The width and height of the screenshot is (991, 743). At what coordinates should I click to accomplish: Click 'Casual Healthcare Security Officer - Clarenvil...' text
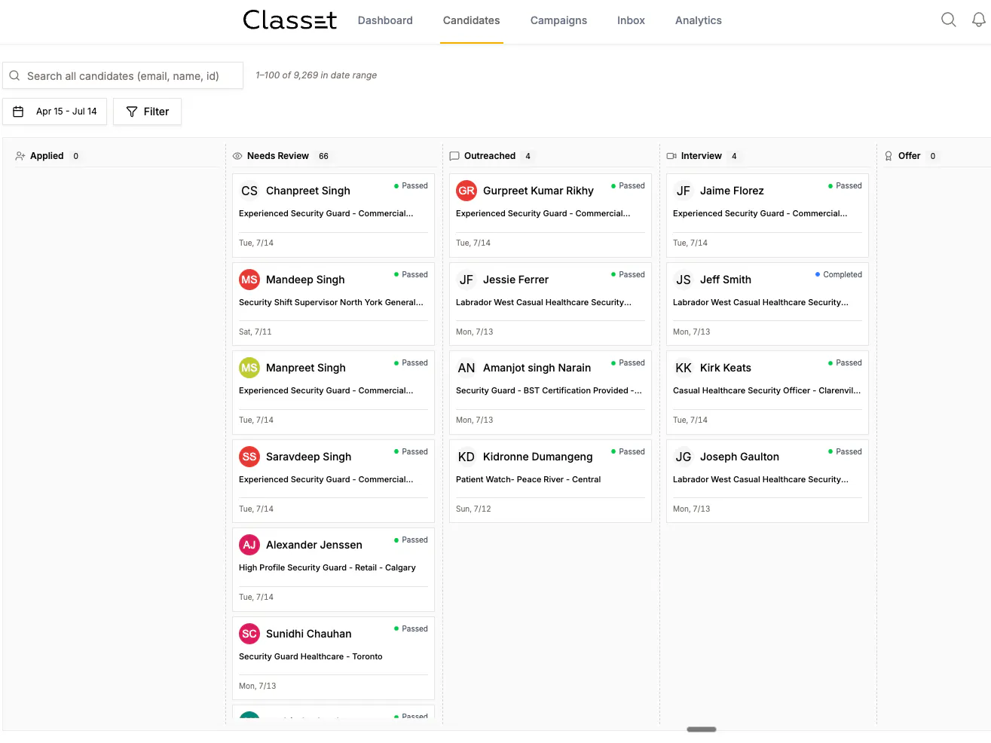(766, 390)
